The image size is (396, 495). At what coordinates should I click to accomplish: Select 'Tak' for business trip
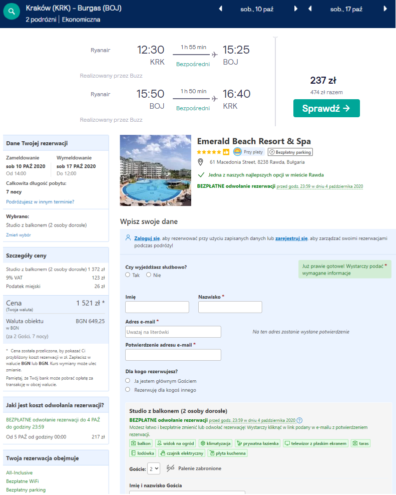(128, 275)
